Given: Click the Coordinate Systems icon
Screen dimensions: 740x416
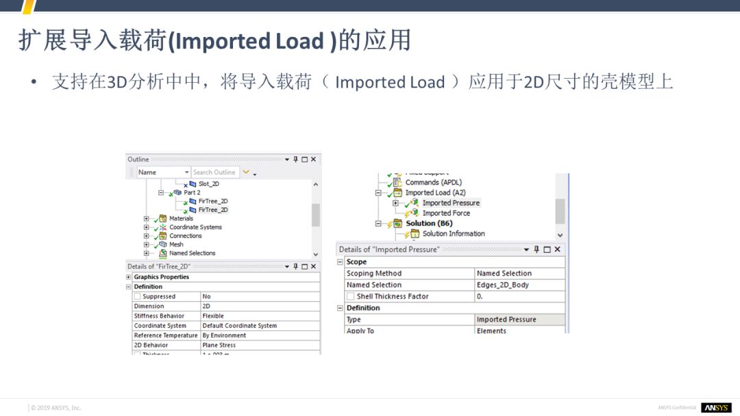Looking at the screenshot, I should [x=163, y=227].
